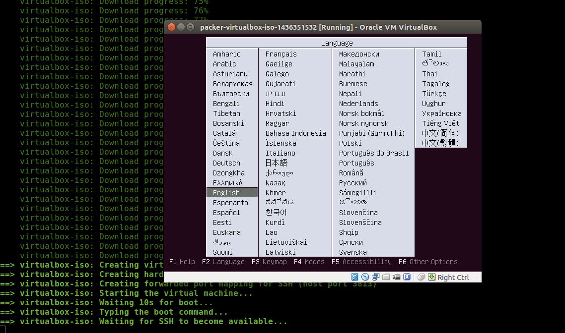Image resolution: width=565 pixels, height=333 pixels.
Task: Select Asturianu in the language list
Action: (x=230, y=74)
